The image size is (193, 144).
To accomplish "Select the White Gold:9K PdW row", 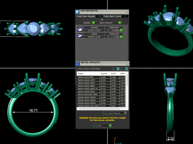I will pyautogui.click(x=101, y=94).
